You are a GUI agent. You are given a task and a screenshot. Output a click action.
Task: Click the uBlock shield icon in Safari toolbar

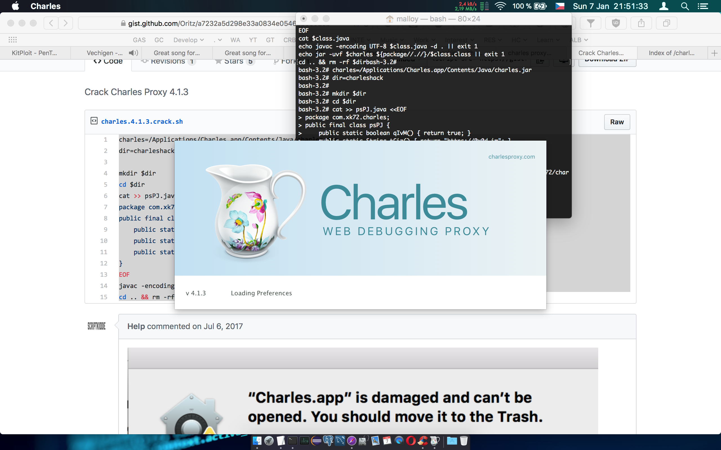click(616, 23)
